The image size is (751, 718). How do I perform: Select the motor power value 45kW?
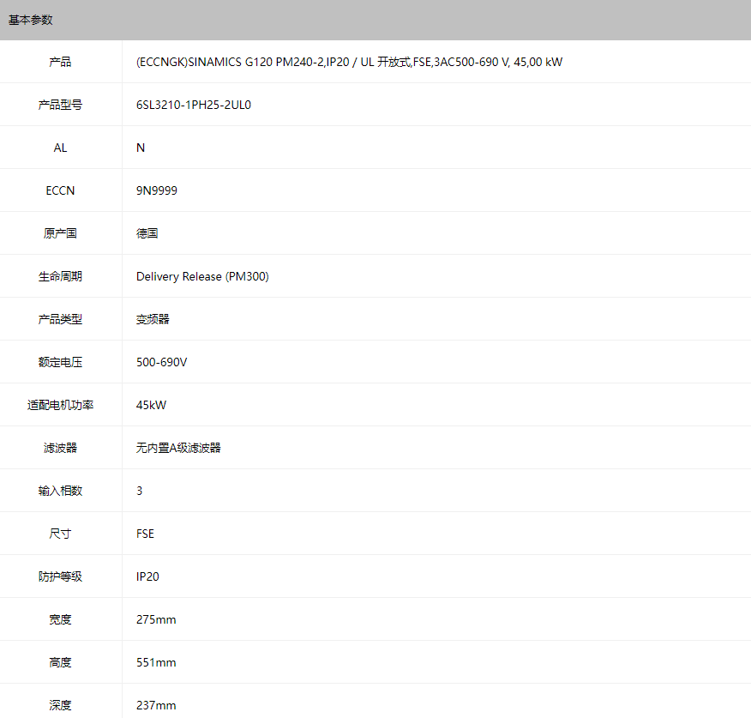point(152,405)
